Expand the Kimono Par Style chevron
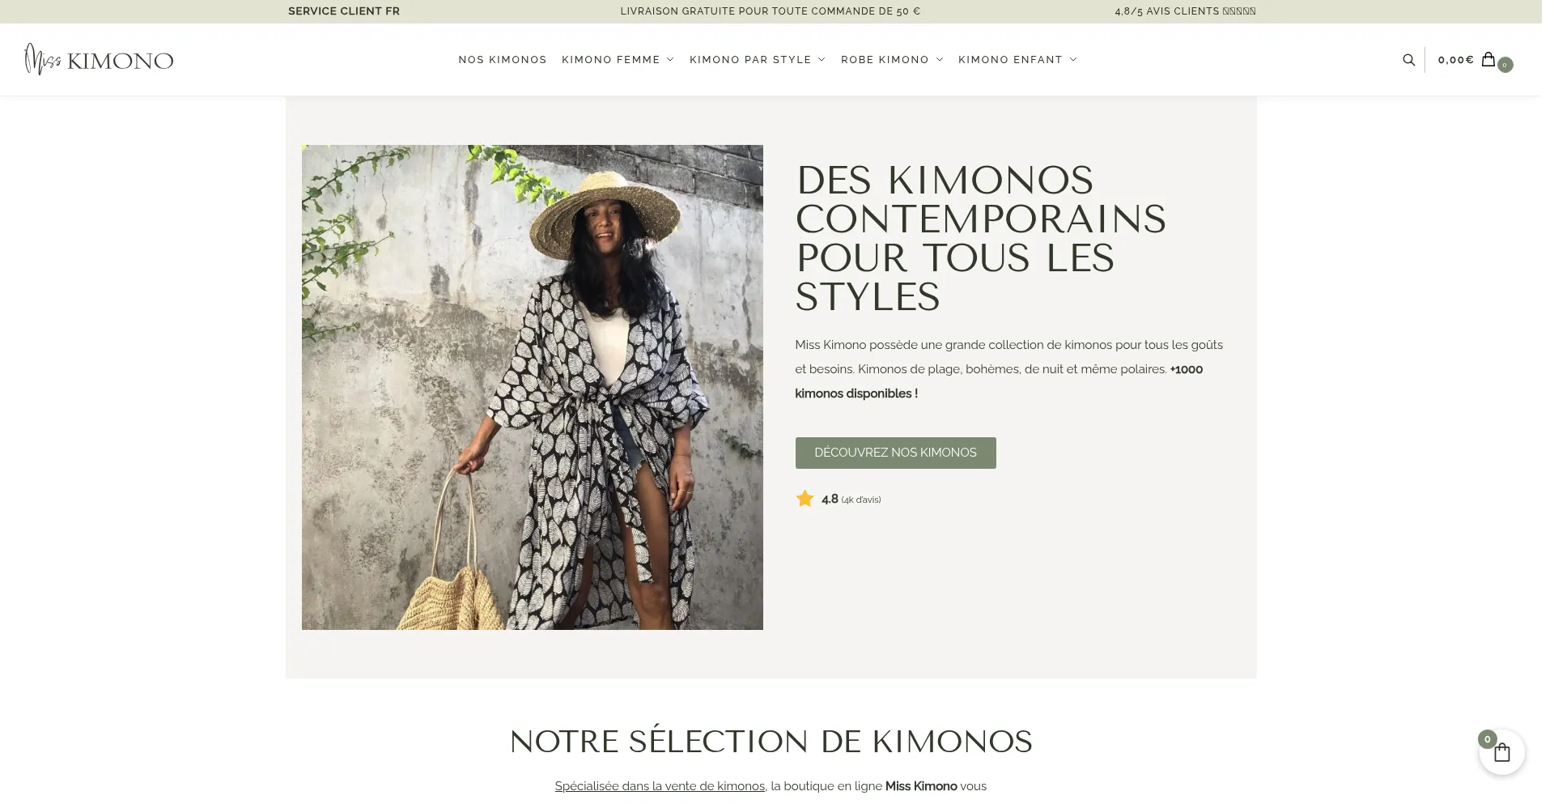The width and height of the screenshot is (1554, 804). [x=822, y=60]
